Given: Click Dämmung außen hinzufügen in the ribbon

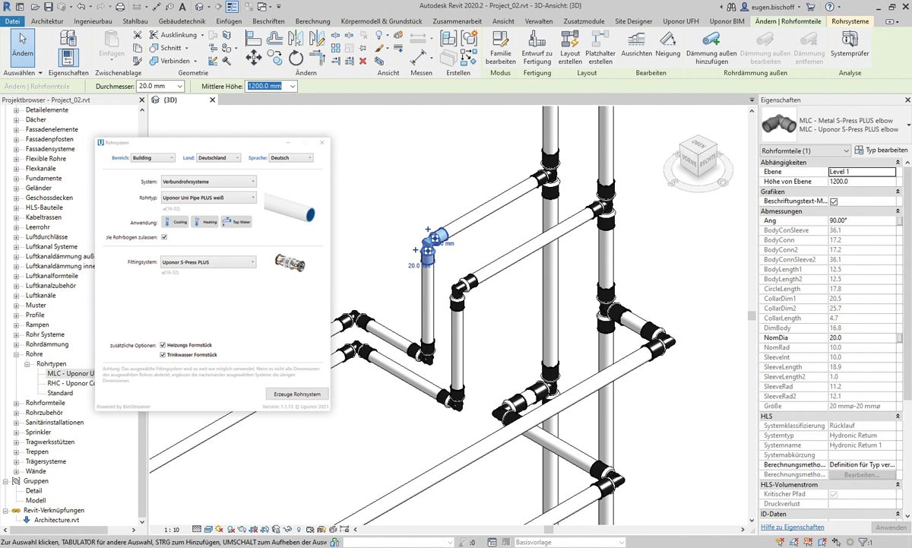Looking at the screenshot, I should (711, 39).
